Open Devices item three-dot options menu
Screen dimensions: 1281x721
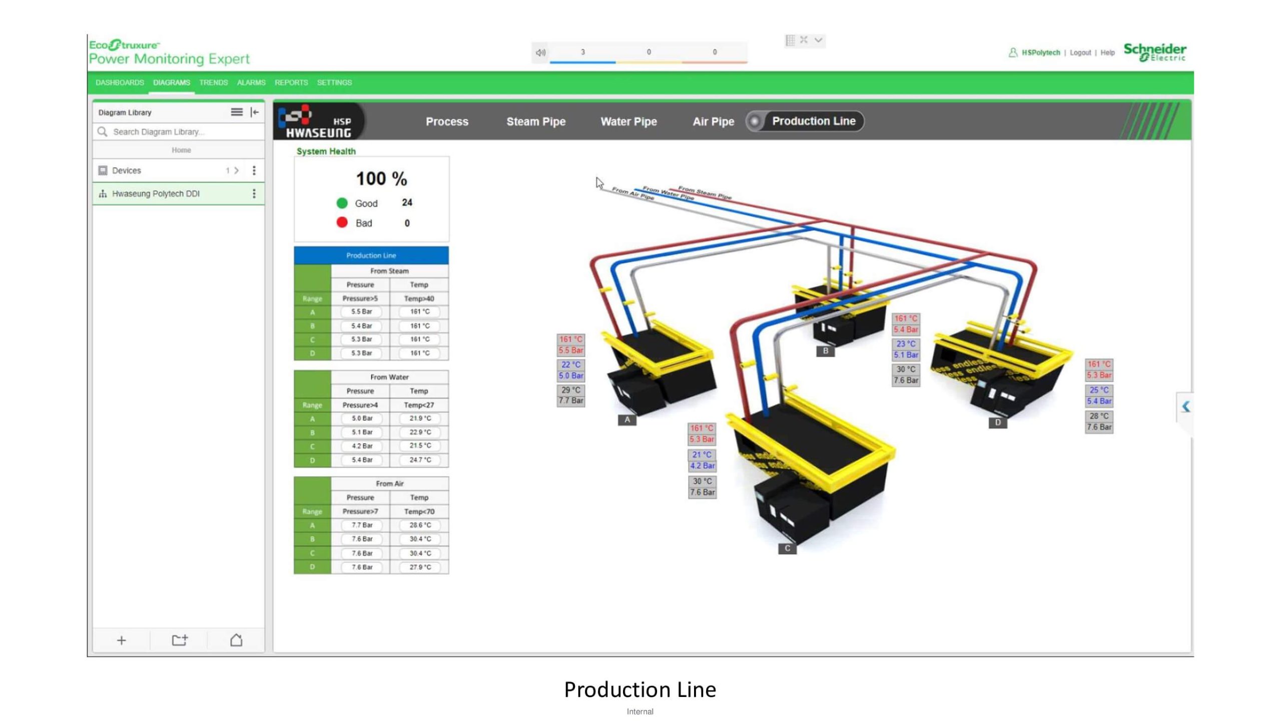point(254,171)
